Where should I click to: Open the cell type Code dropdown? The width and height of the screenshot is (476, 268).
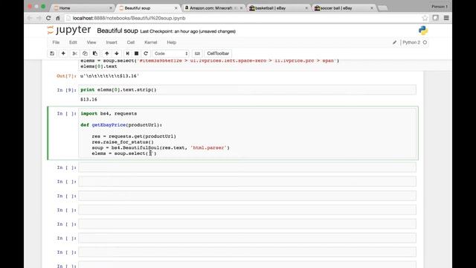170,54
